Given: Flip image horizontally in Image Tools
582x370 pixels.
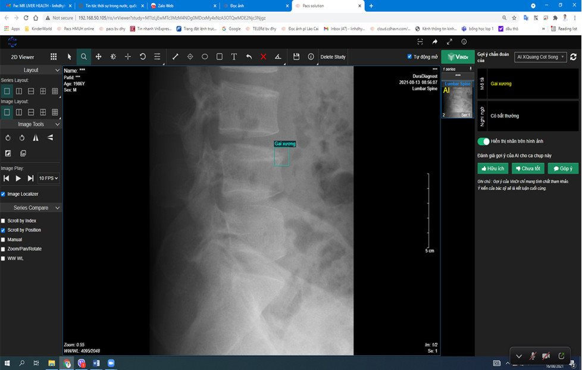Looking at the screenshot, I should 36,137.
